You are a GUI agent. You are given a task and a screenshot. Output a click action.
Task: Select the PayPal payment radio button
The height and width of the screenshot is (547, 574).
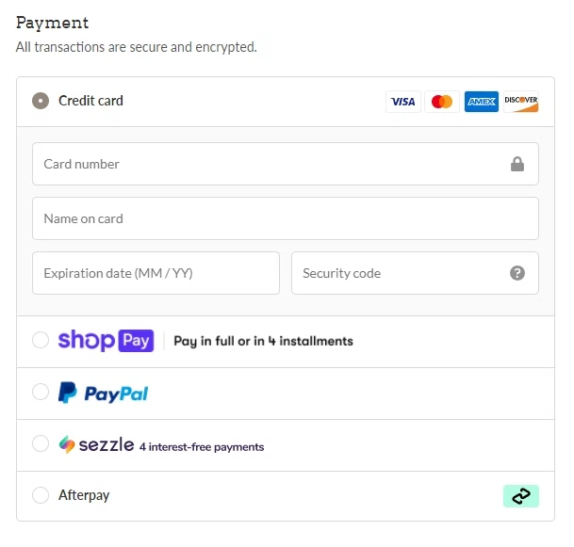(41, 392)
